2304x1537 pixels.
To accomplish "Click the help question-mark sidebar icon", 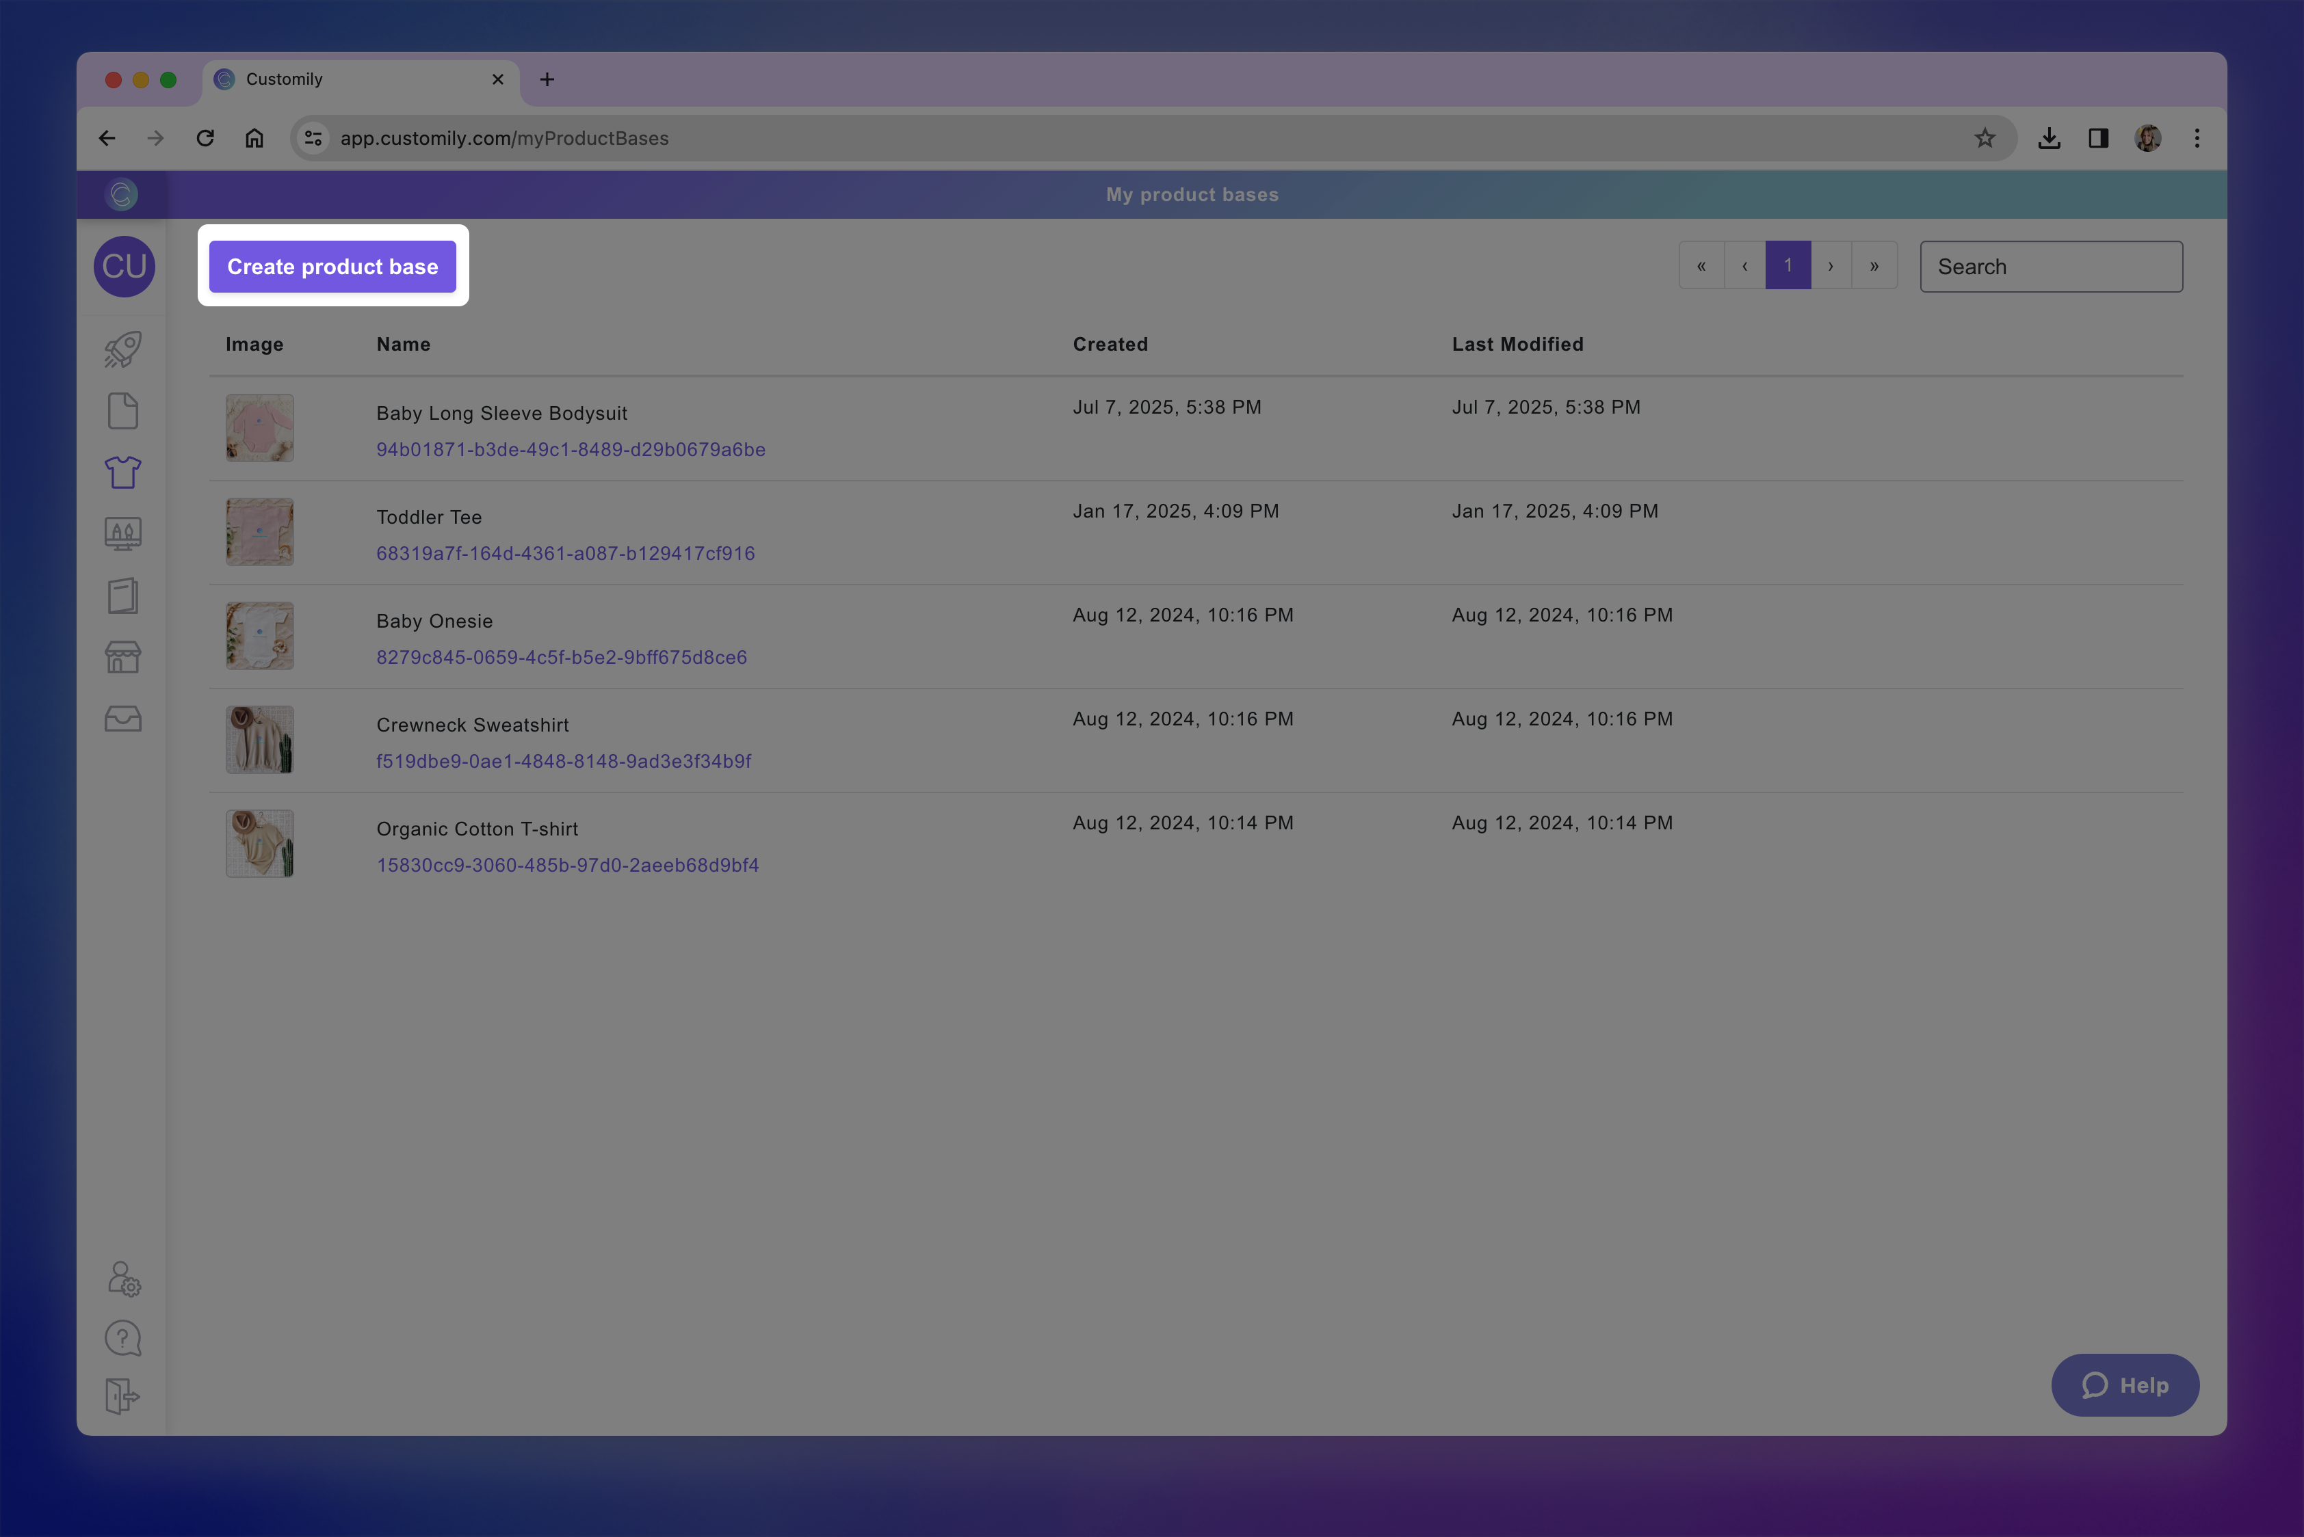I will coord(122,1338).
